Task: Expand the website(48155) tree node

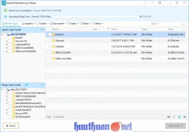Action: point(7,45)
